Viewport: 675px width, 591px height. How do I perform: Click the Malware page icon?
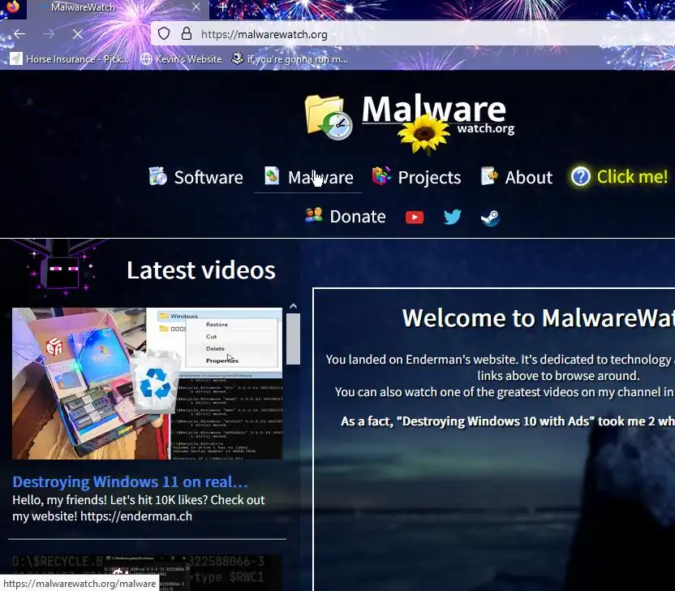272,175
